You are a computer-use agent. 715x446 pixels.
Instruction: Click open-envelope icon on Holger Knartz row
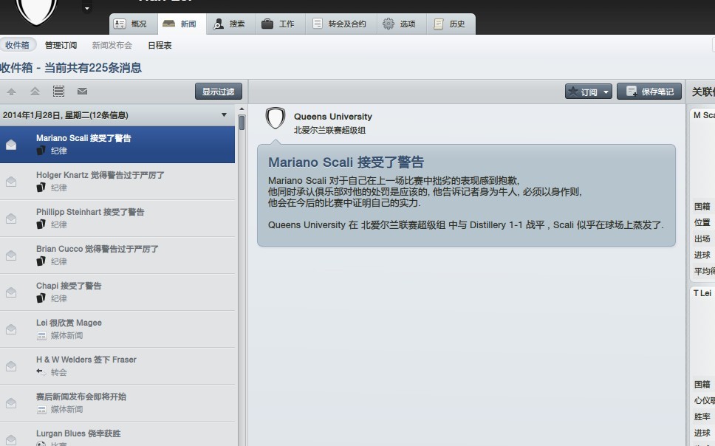[11, 182]
